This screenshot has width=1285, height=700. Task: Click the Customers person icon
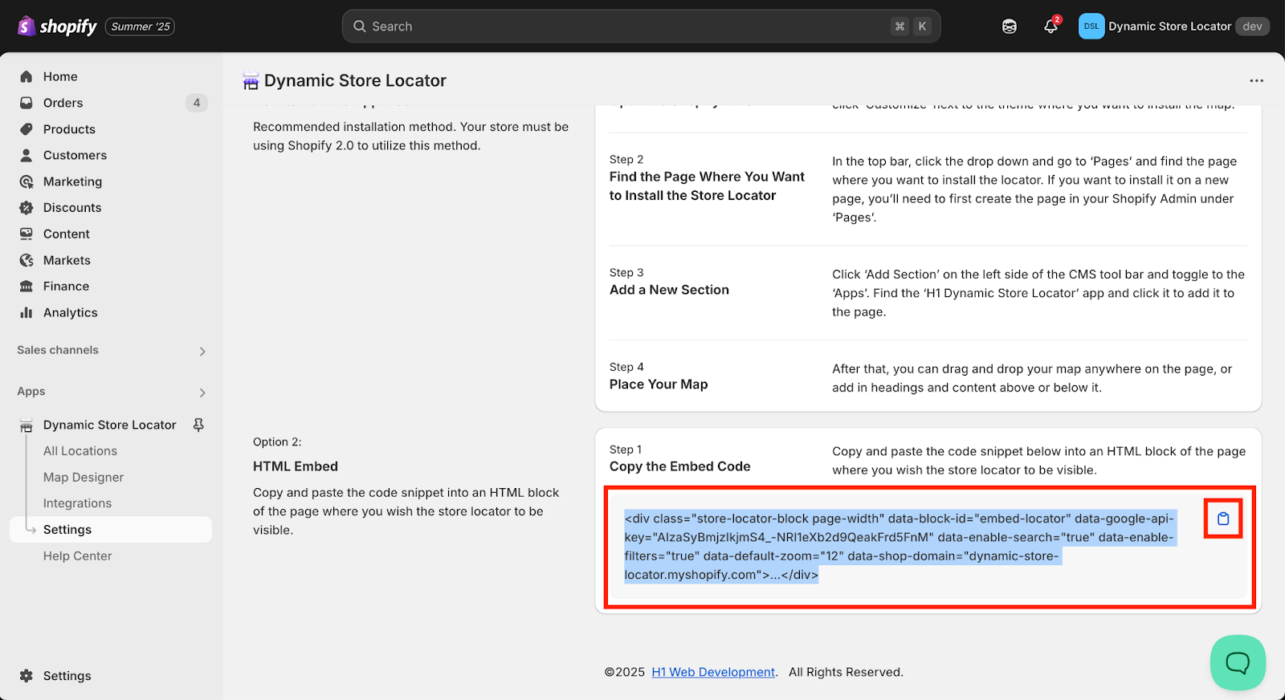27,155
